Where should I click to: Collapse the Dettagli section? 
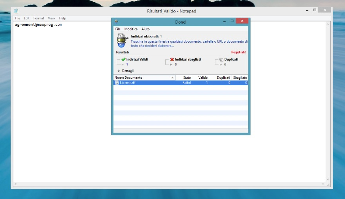(x=119, y=71)
